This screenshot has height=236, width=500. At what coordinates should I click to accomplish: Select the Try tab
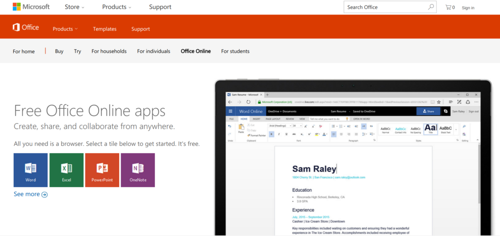78,51
